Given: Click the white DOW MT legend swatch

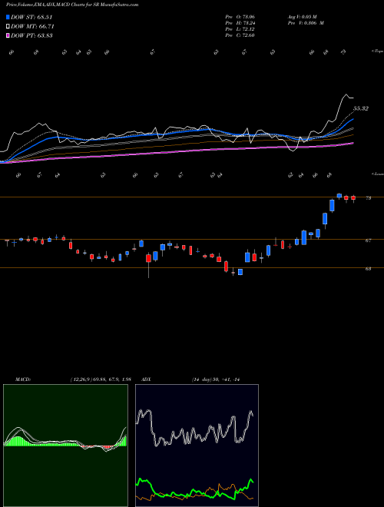Looking at the screenshot, I should tap(8, 26).
